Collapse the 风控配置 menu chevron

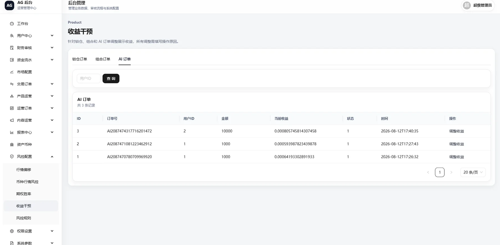coord(52,156)
